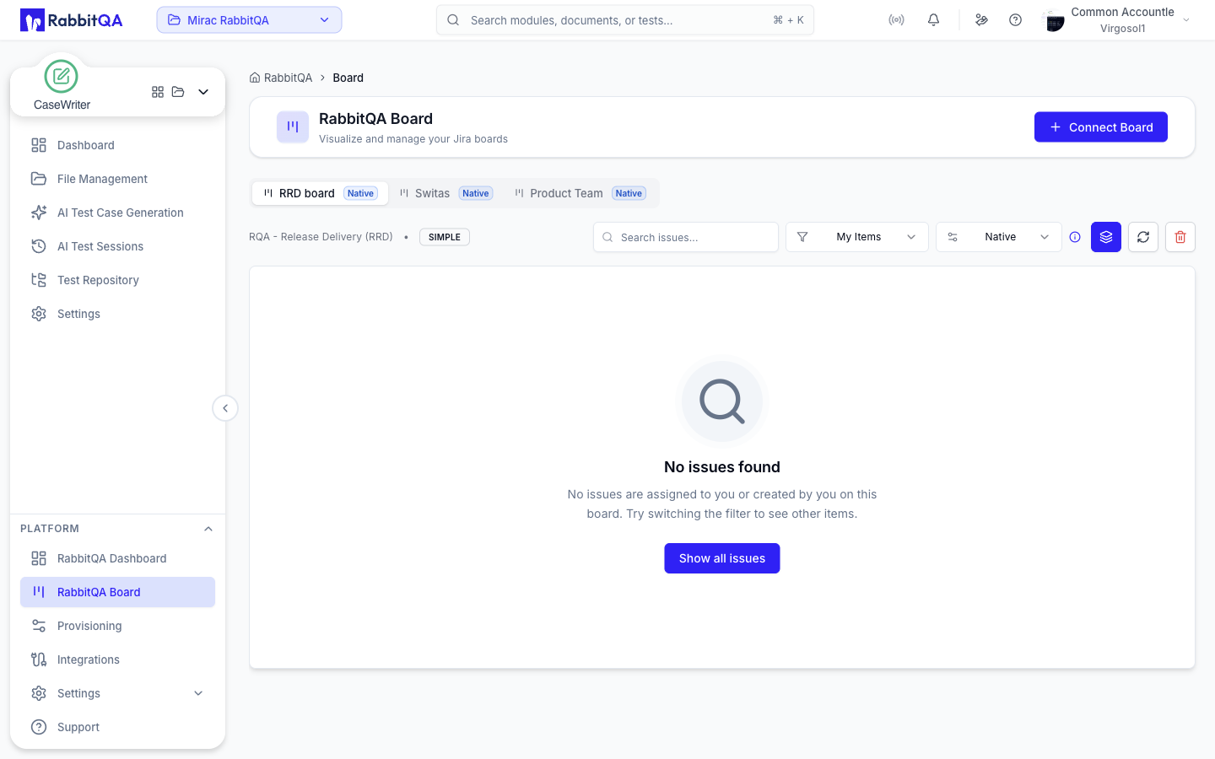Navigate to Test Repository
This screenshot has width=1215, height=759.
(117, 280)
